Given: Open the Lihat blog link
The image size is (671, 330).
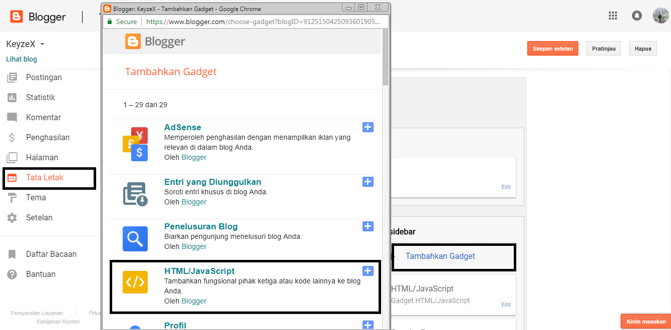Looking at the screenshot, I should (x=22, y=59).
